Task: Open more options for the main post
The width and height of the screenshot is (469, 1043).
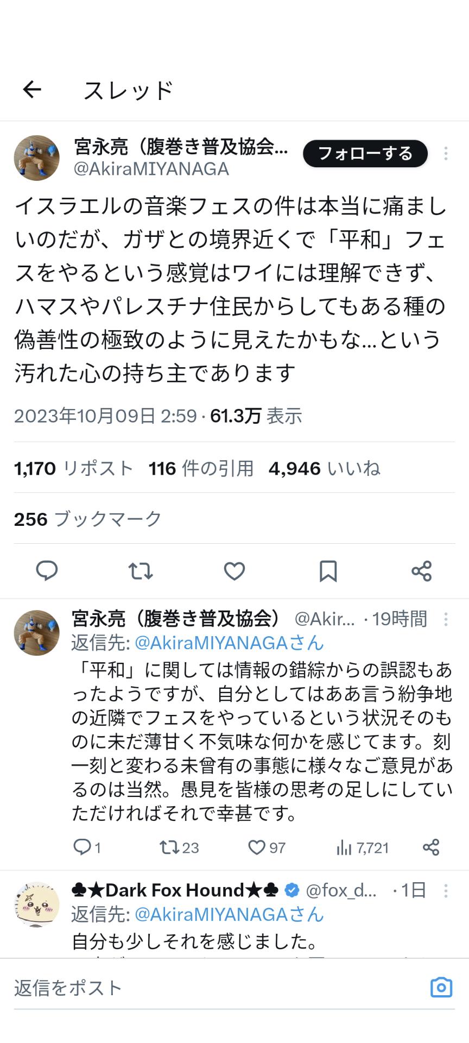Action: click(446, 154)
